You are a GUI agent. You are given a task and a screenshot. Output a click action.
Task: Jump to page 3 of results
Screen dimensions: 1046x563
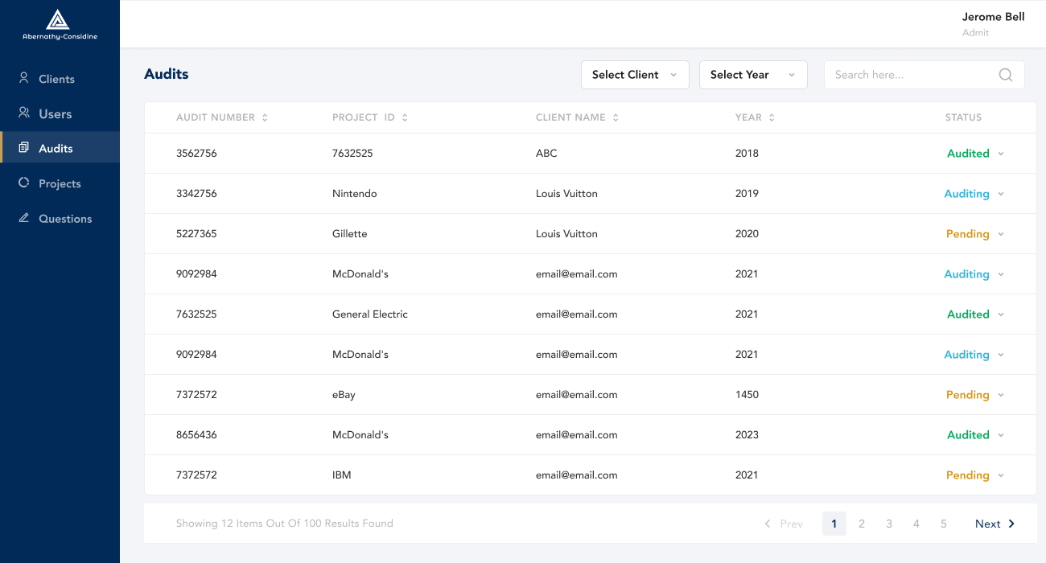(x=888, y=524)
